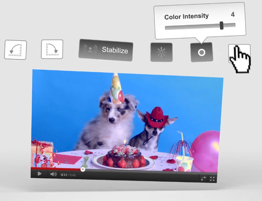Open the asterisk-shaped lighting adjustment button
Image resolution: width=262 pixels, height=201 pixels.
pos(161,52)
